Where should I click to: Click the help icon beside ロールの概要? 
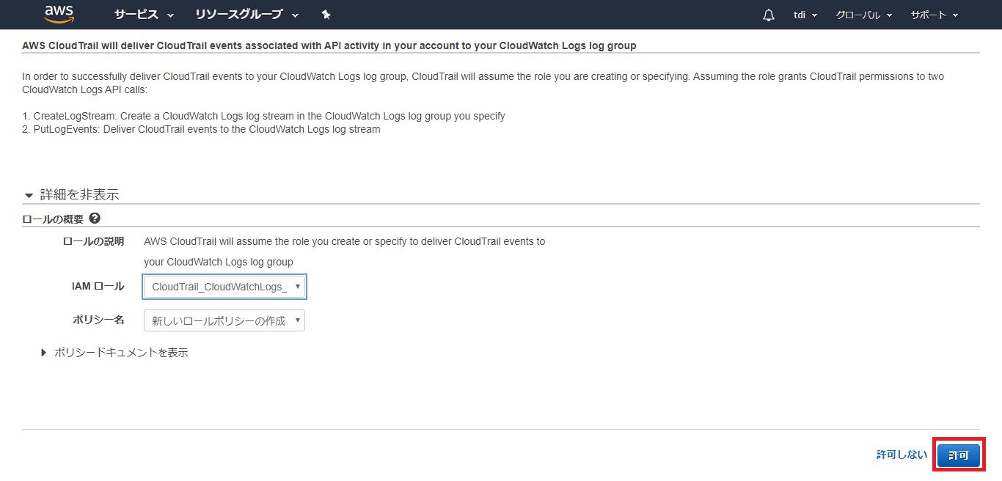point(95,218)
